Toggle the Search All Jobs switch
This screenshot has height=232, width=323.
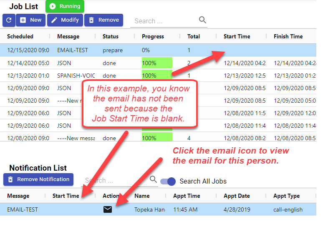coord(168,181)
